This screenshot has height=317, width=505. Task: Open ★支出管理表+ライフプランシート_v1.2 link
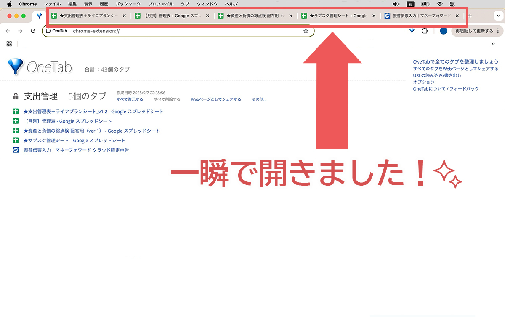[93, 112]
